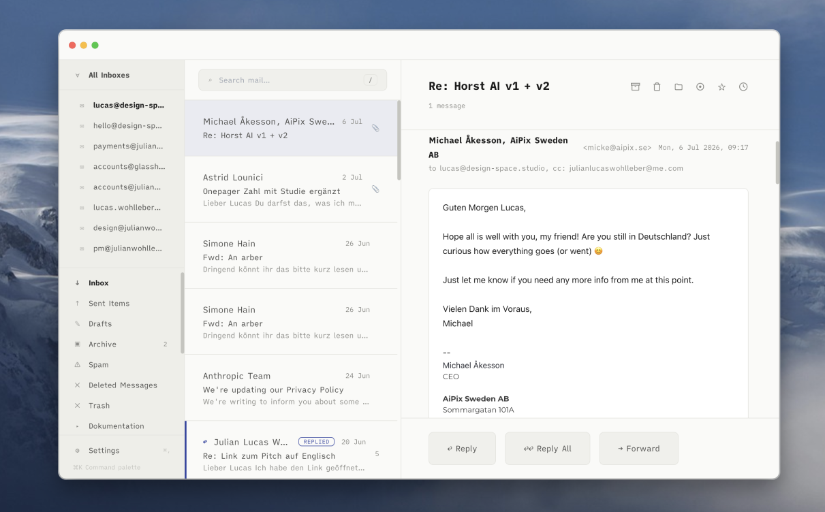Select Michael Åkesson 'Re: Horst AI' email

[x=291, y=128]
